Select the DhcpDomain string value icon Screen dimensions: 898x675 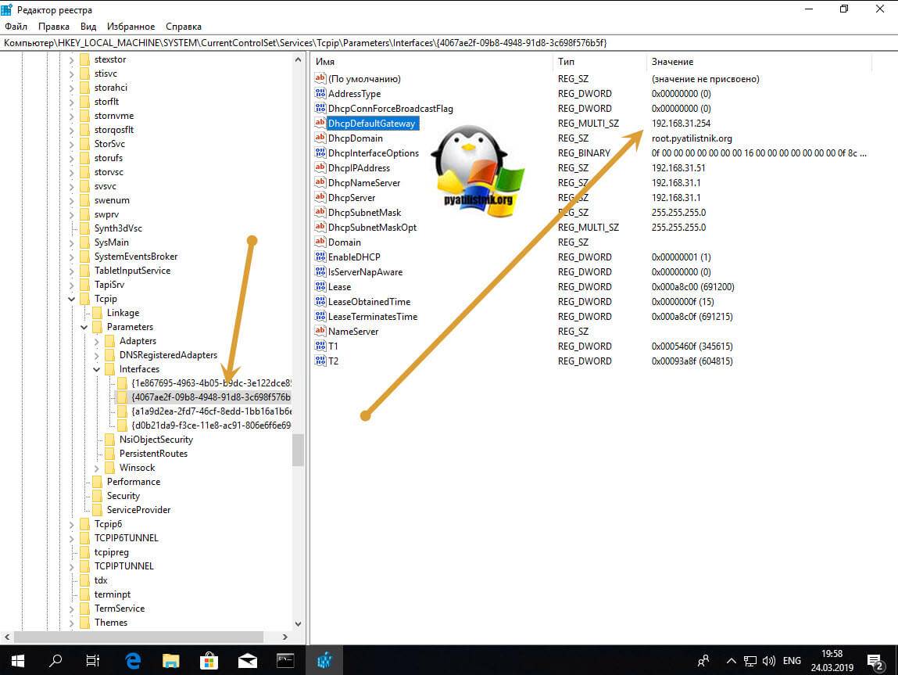[x=320, y=138]
